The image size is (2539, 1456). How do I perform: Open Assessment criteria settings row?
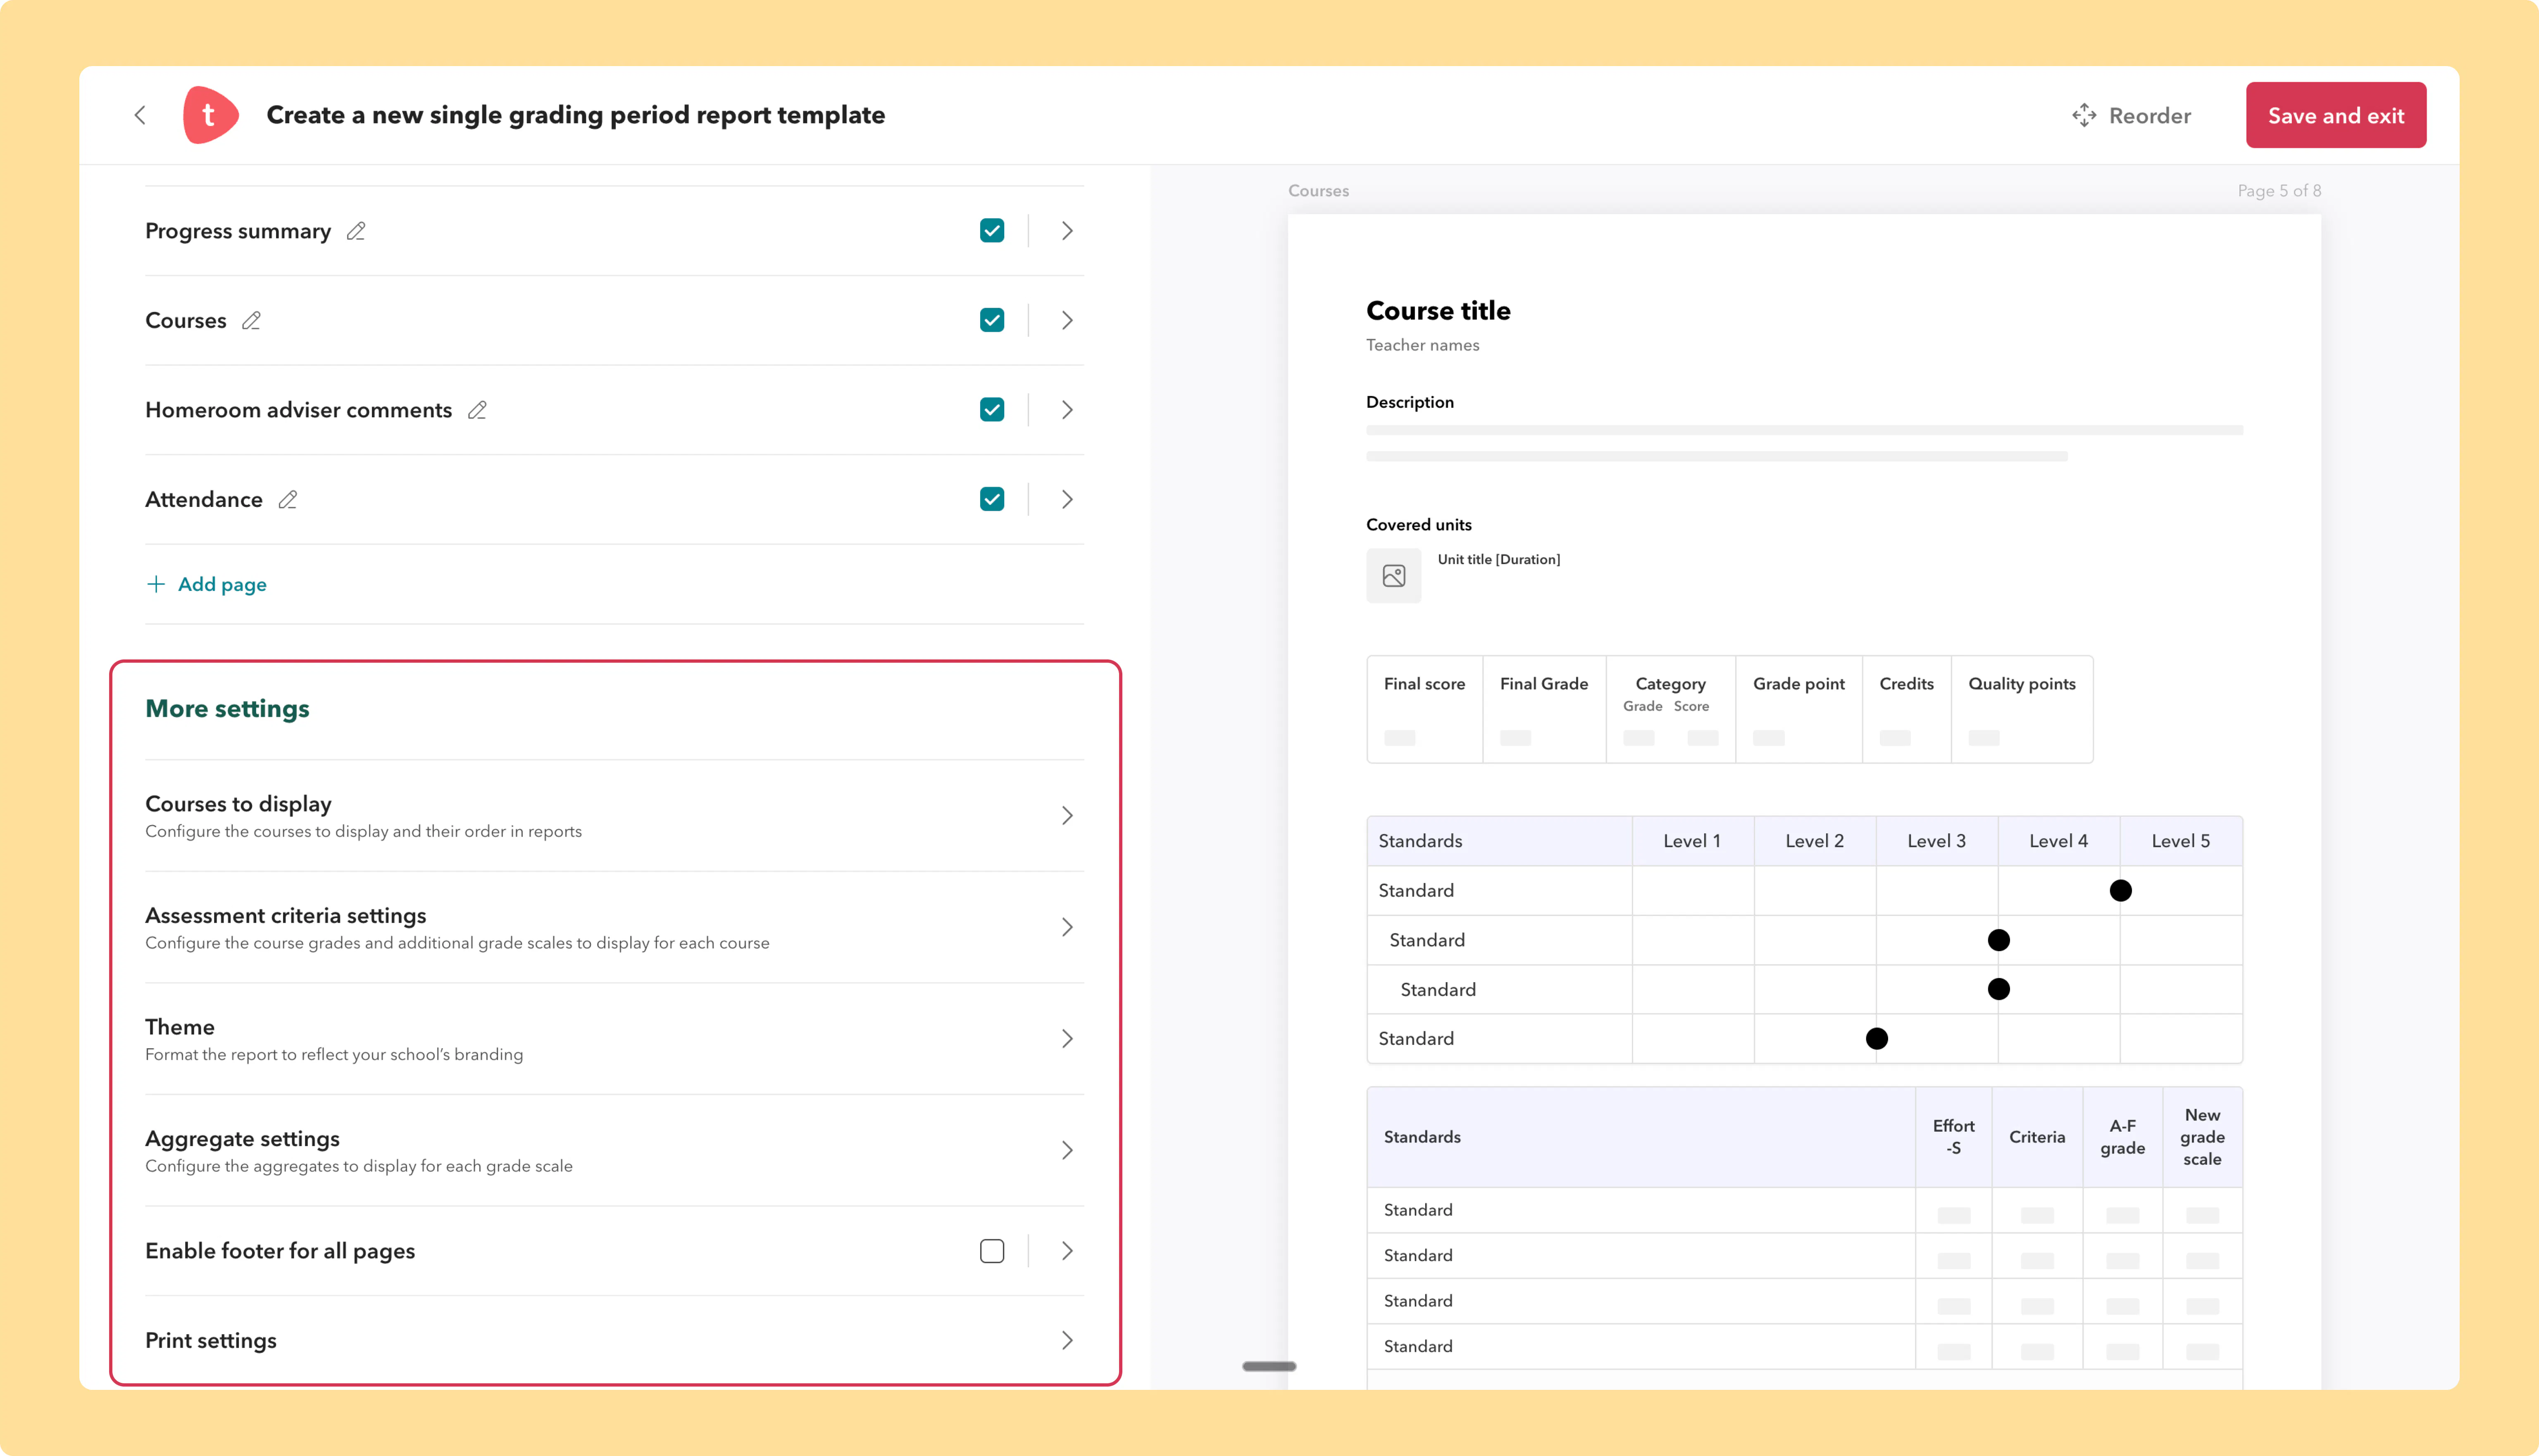click(614, 927)
